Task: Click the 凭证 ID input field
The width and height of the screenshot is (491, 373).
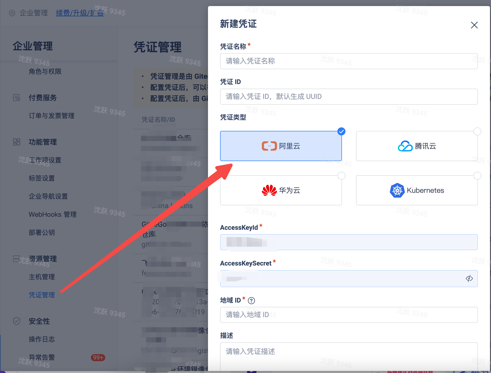Action: tap(349, 97)
